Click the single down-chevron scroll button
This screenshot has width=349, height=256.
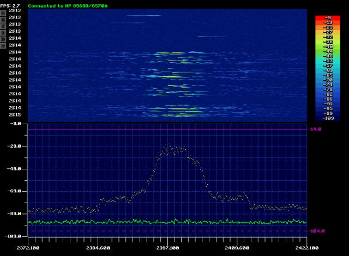(3, 46)
